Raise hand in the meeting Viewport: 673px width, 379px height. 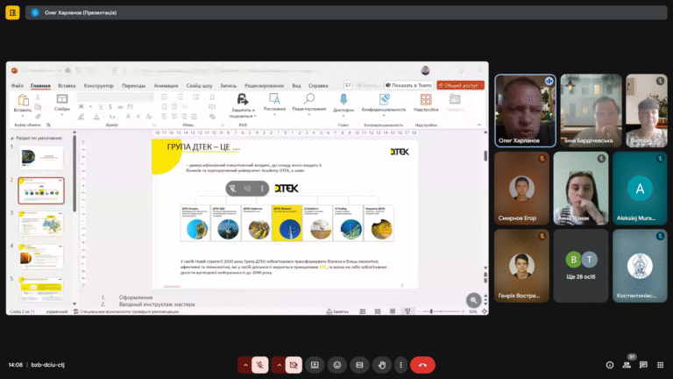tap(381, 365)
